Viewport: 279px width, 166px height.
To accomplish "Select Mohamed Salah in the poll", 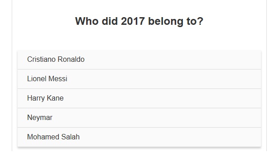I will pyautogui.click(x=139, y=137).
